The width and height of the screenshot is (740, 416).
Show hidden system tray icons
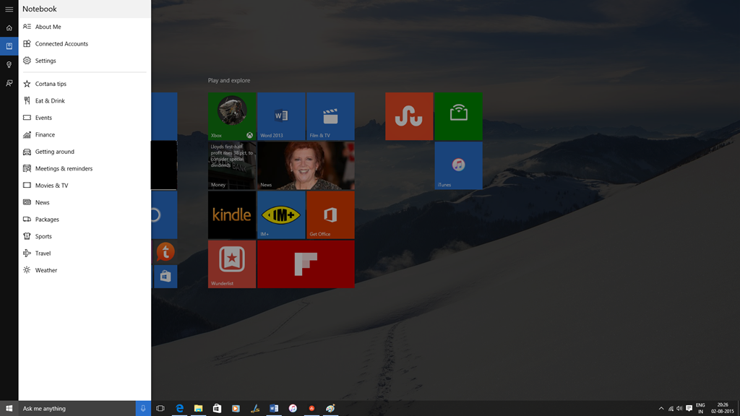pyautogui.click(x=661, y=409)
